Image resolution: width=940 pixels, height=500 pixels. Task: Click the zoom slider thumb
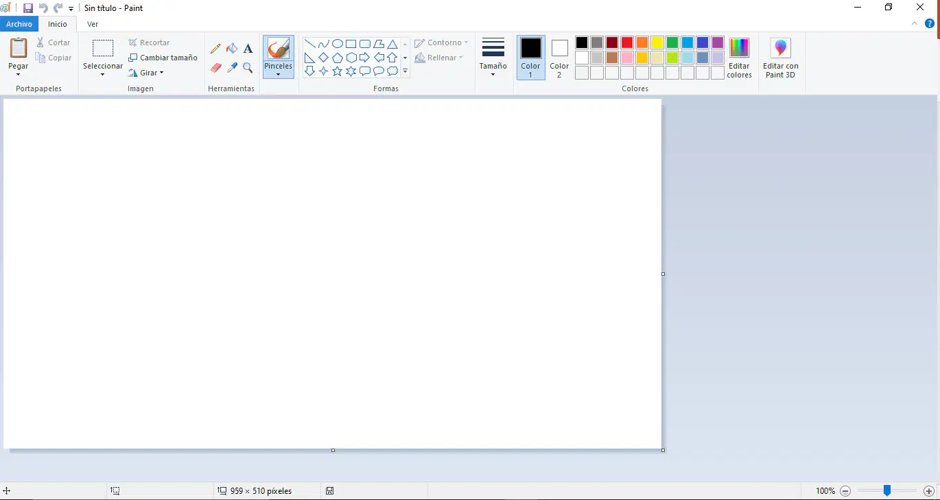click(887, 490)
